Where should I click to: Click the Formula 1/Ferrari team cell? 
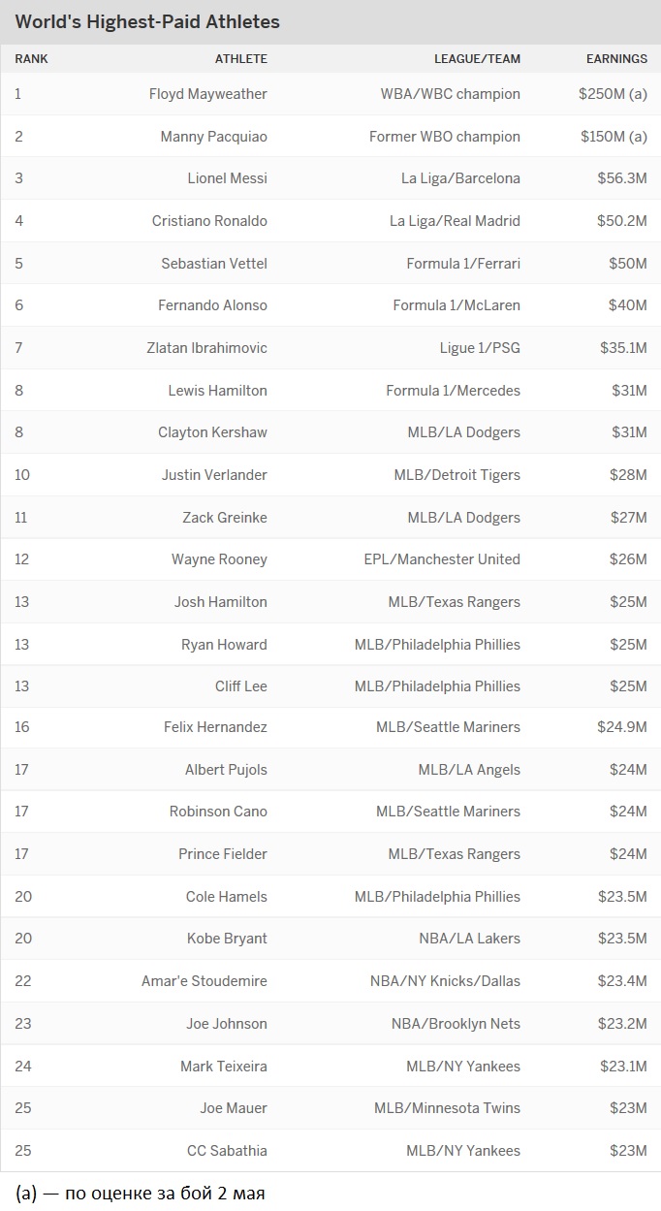tap(463, 264)
